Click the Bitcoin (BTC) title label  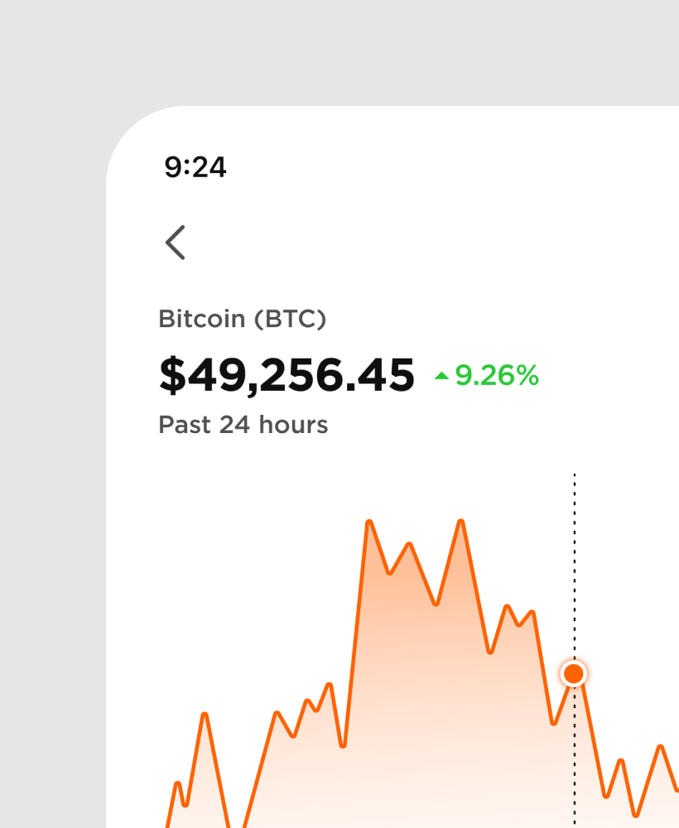(x=243, y=319)
